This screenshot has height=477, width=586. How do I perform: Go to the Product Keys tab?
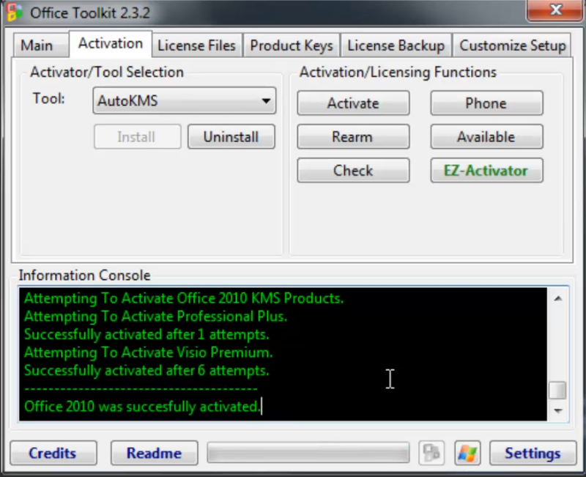tap(292, 45)
